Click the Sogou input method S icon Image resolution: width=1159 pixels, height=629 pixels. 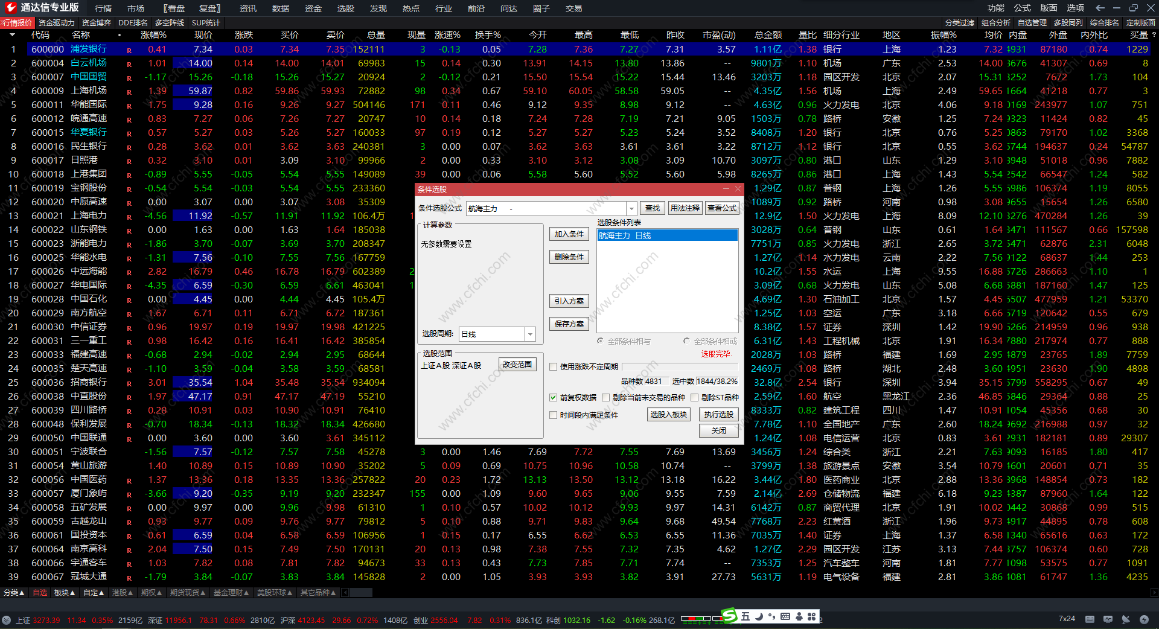click(x=729, y=616)
